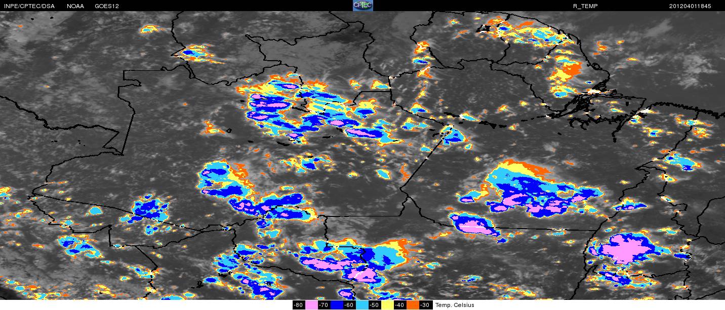Click the -50 legend value label
The width and height of the screenshot is (725, 310).
(x=375, y=305)
